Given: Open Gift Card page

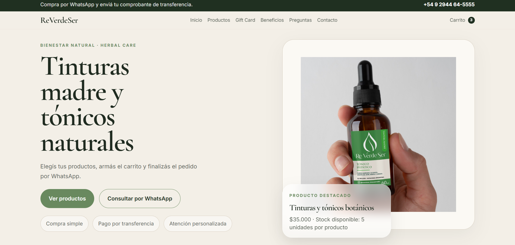Looking at the screenshot, I should pos(245,20).
